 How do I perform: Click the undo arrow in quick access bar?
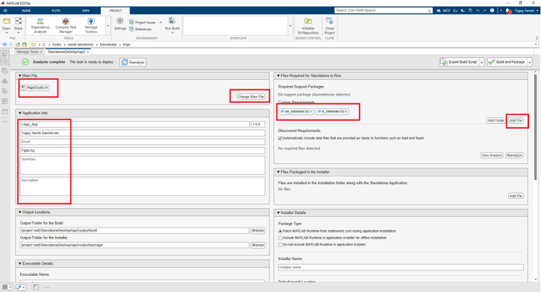pyautogui.click(x=478, y=11)
